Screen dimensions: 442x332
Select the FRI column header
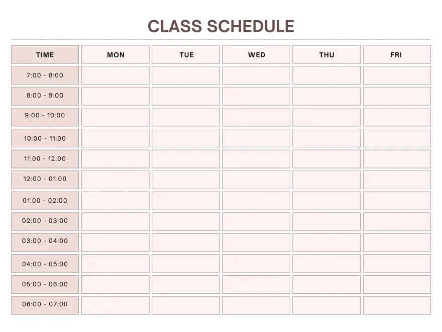[396, 54]
